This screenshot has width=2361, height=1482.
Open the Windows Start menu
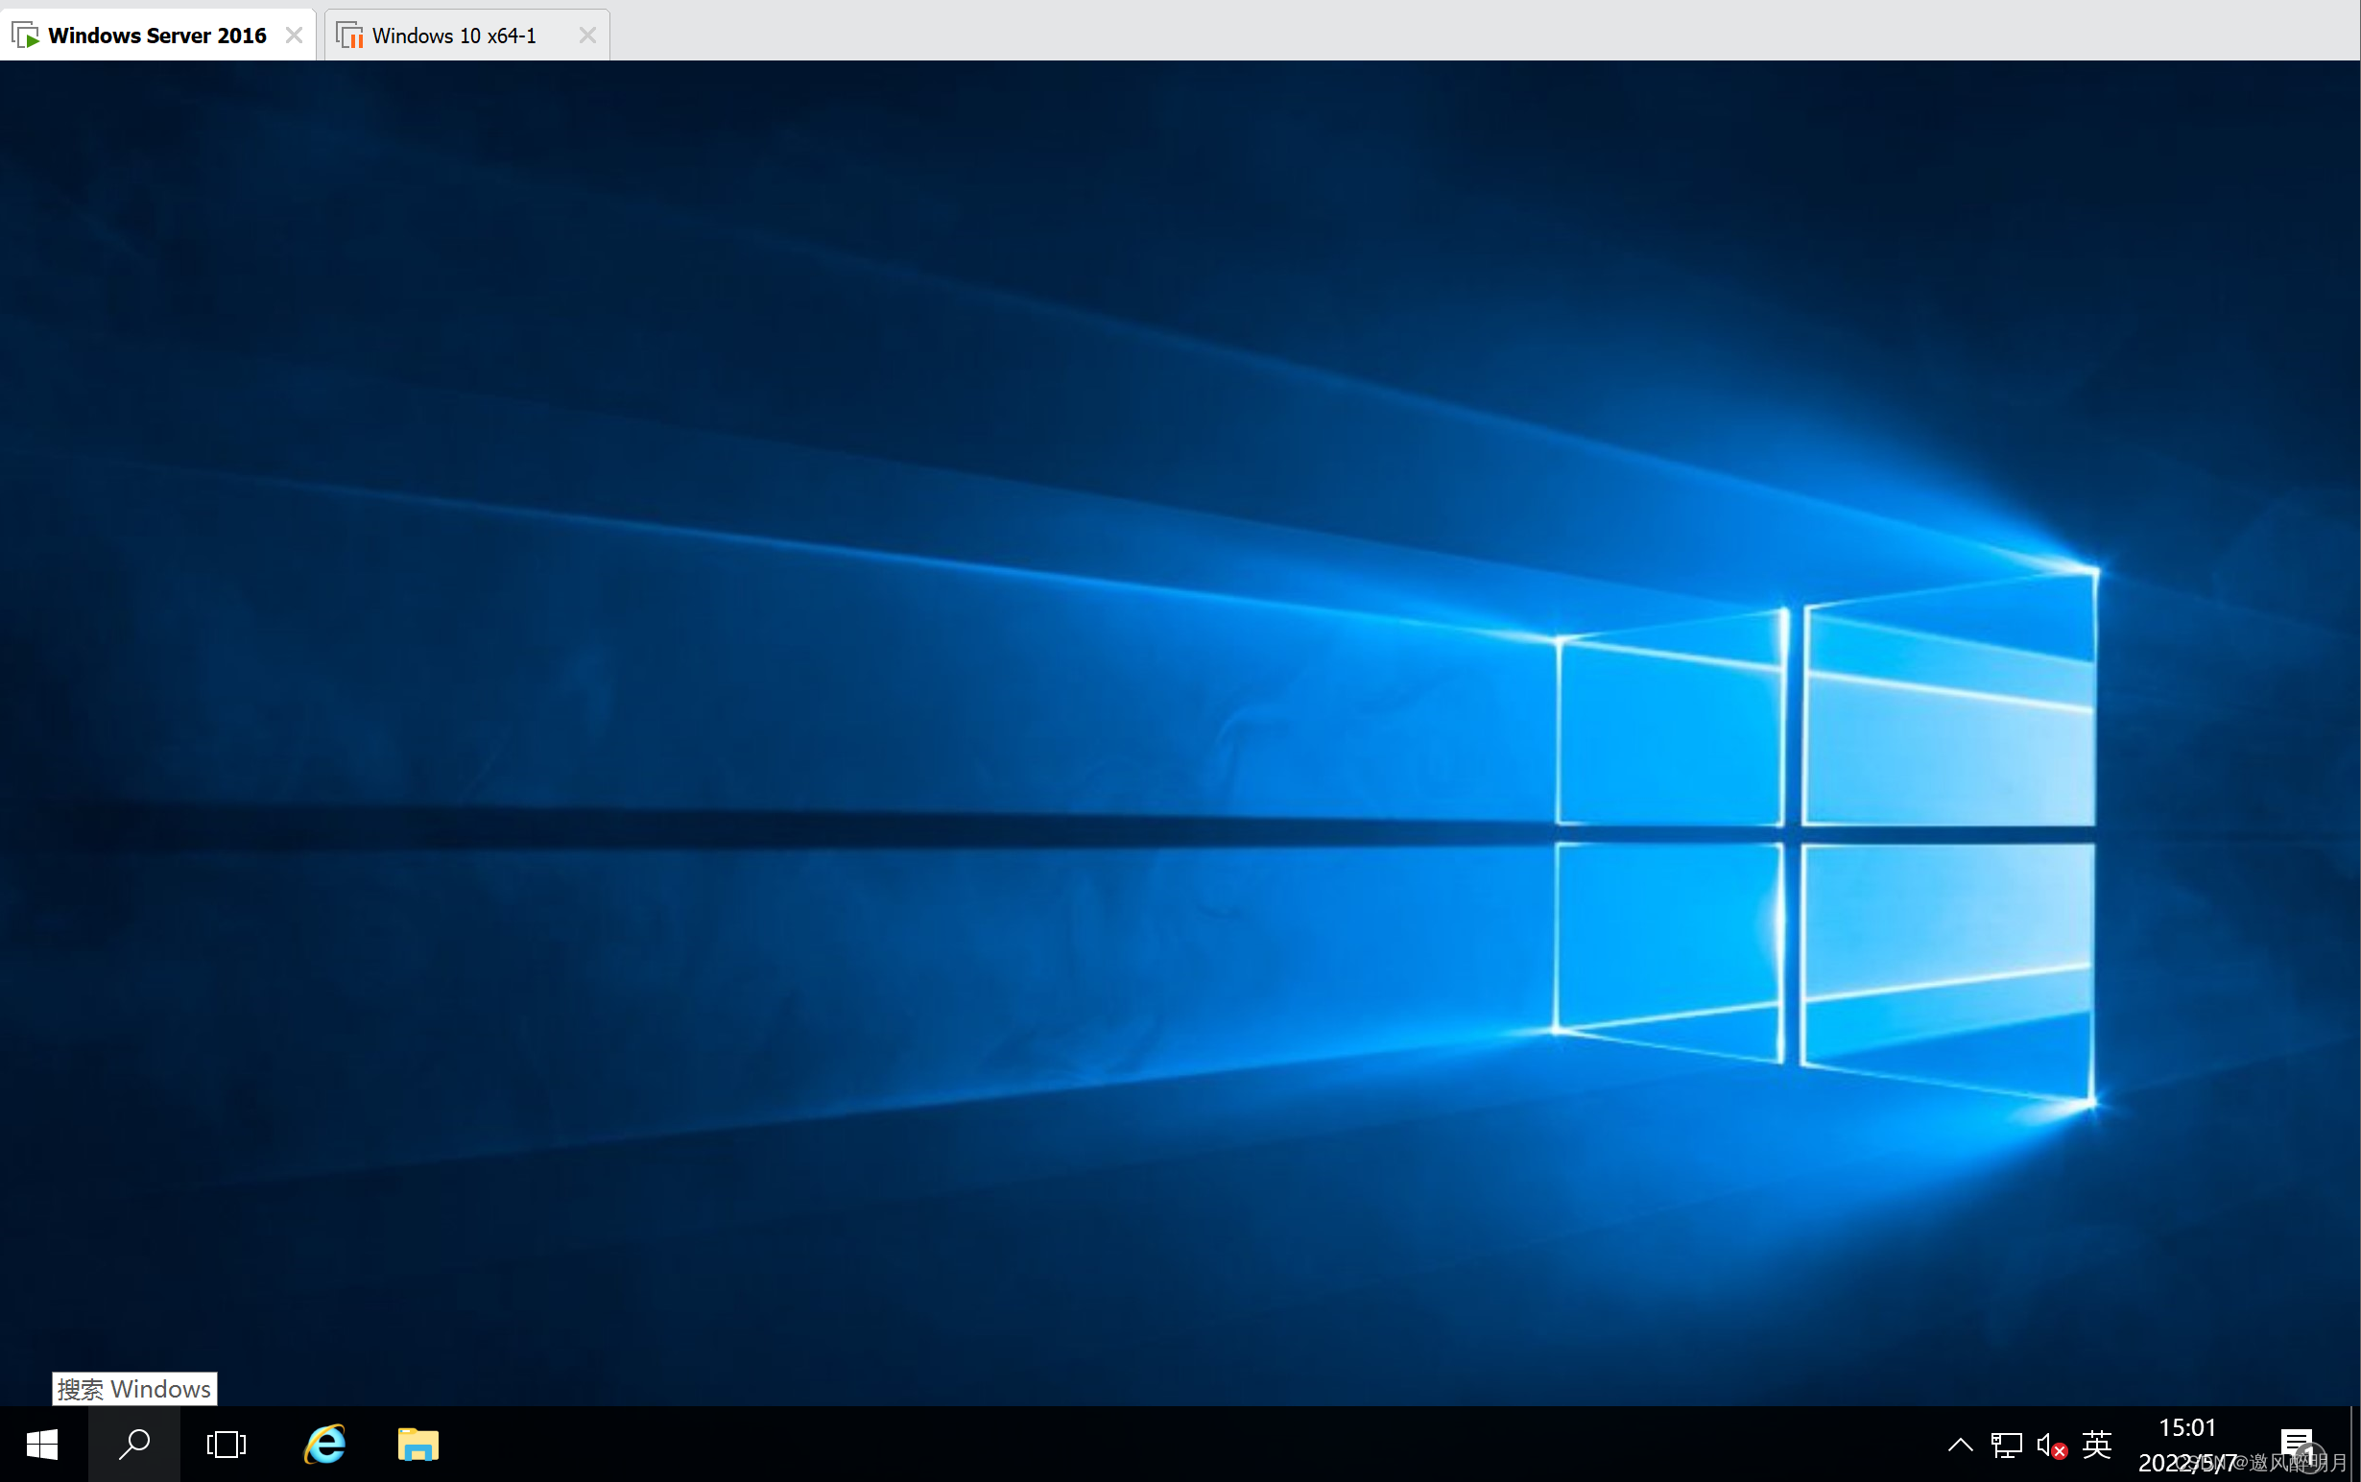point(42,1444)
